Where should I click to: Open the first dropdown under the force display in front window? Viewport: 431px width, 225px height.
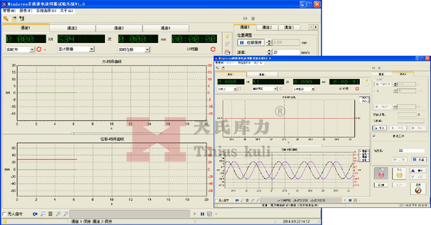[x=235, y=89]
